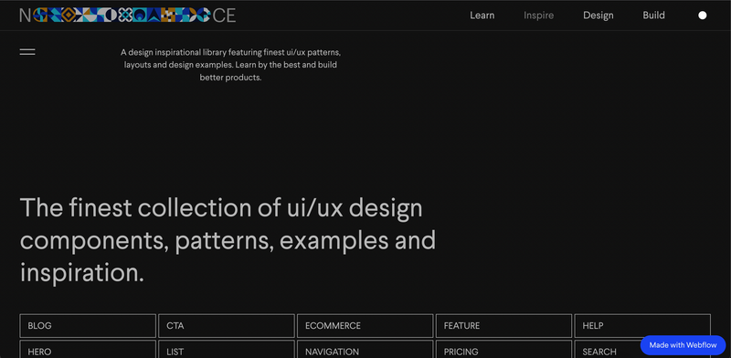Screen dimensions: 731x358
Task: Click the 'A design inspirational library' description text
Action: pos(231,65)
